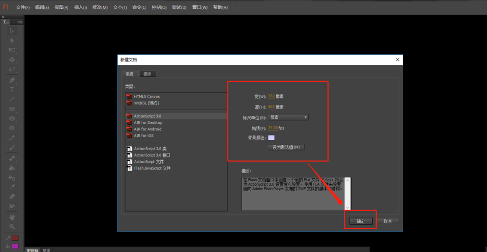Select the Brush tool
Screen dimensions: 487x252
click(12, 147)
